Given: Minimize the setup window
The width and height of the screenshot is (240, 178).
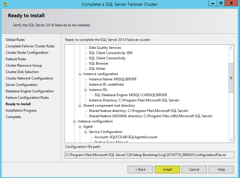Looking at the screenshot, I should click(213, 3).
